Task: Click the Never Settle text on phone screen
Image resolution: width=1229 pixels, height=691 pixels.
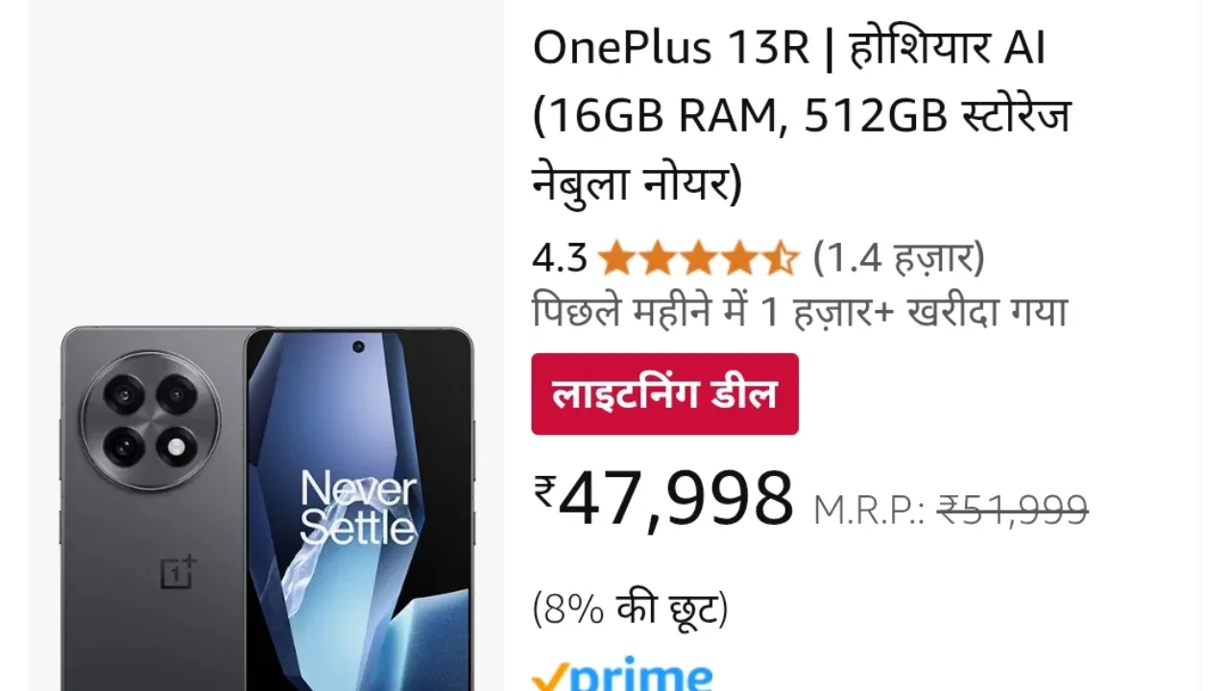Action: pyautogui.click(x=358, y=509)
